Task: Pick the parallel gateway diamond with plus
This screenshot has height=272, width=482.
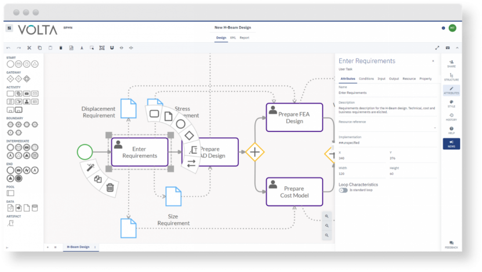Action: (19, 79)
